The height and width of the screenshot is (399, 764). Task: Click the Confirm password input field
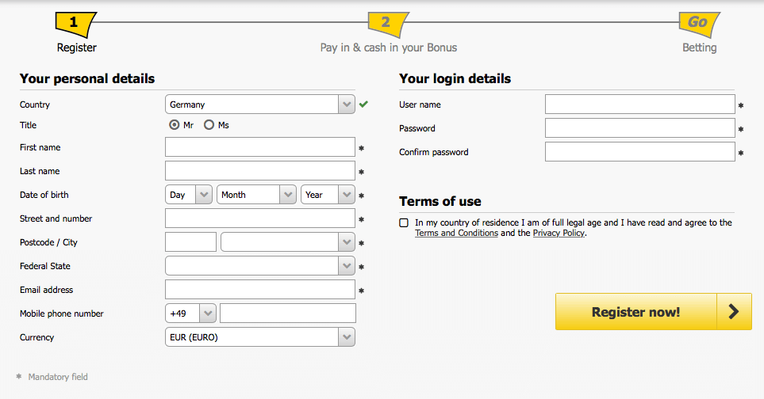point(639,152)
